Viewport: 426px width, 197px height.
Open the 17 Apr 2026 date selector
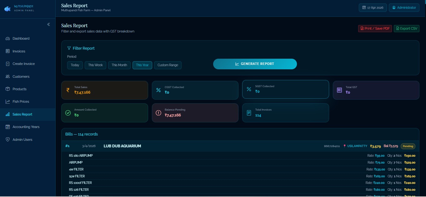(372, 7)
